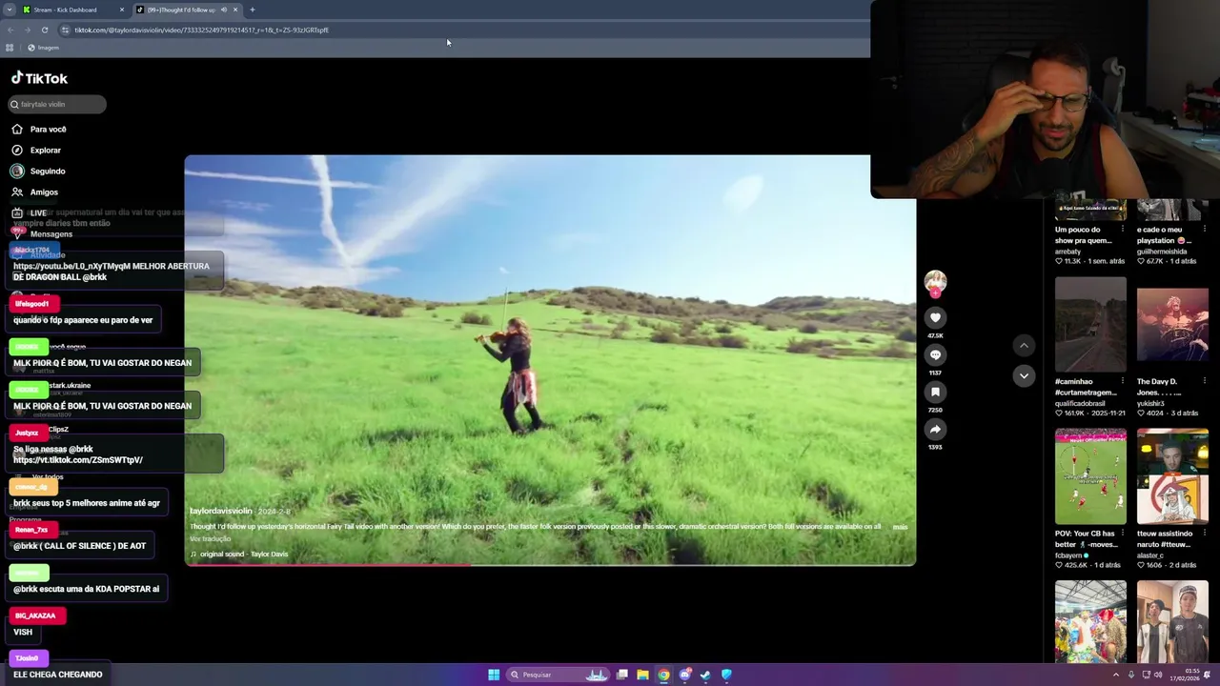Screen dimensions: 1220x686
Task: Click the TikTok search field
Action: (57, 104)
